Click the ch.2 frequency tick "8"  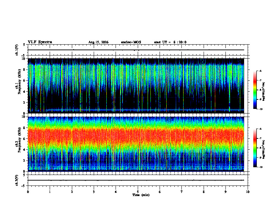pyautogui.click(x=25, y=128)
